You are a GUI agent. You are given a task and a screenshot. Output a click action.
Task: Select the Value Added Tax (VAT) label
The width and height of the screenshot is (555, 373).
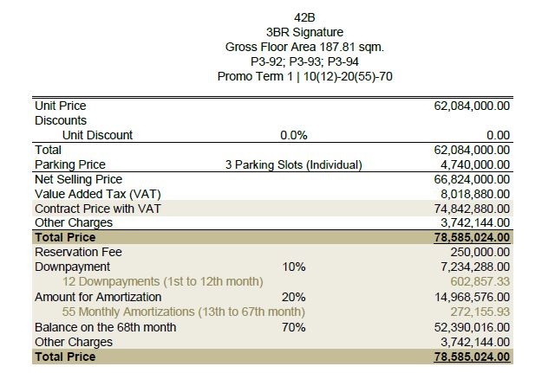98,194
